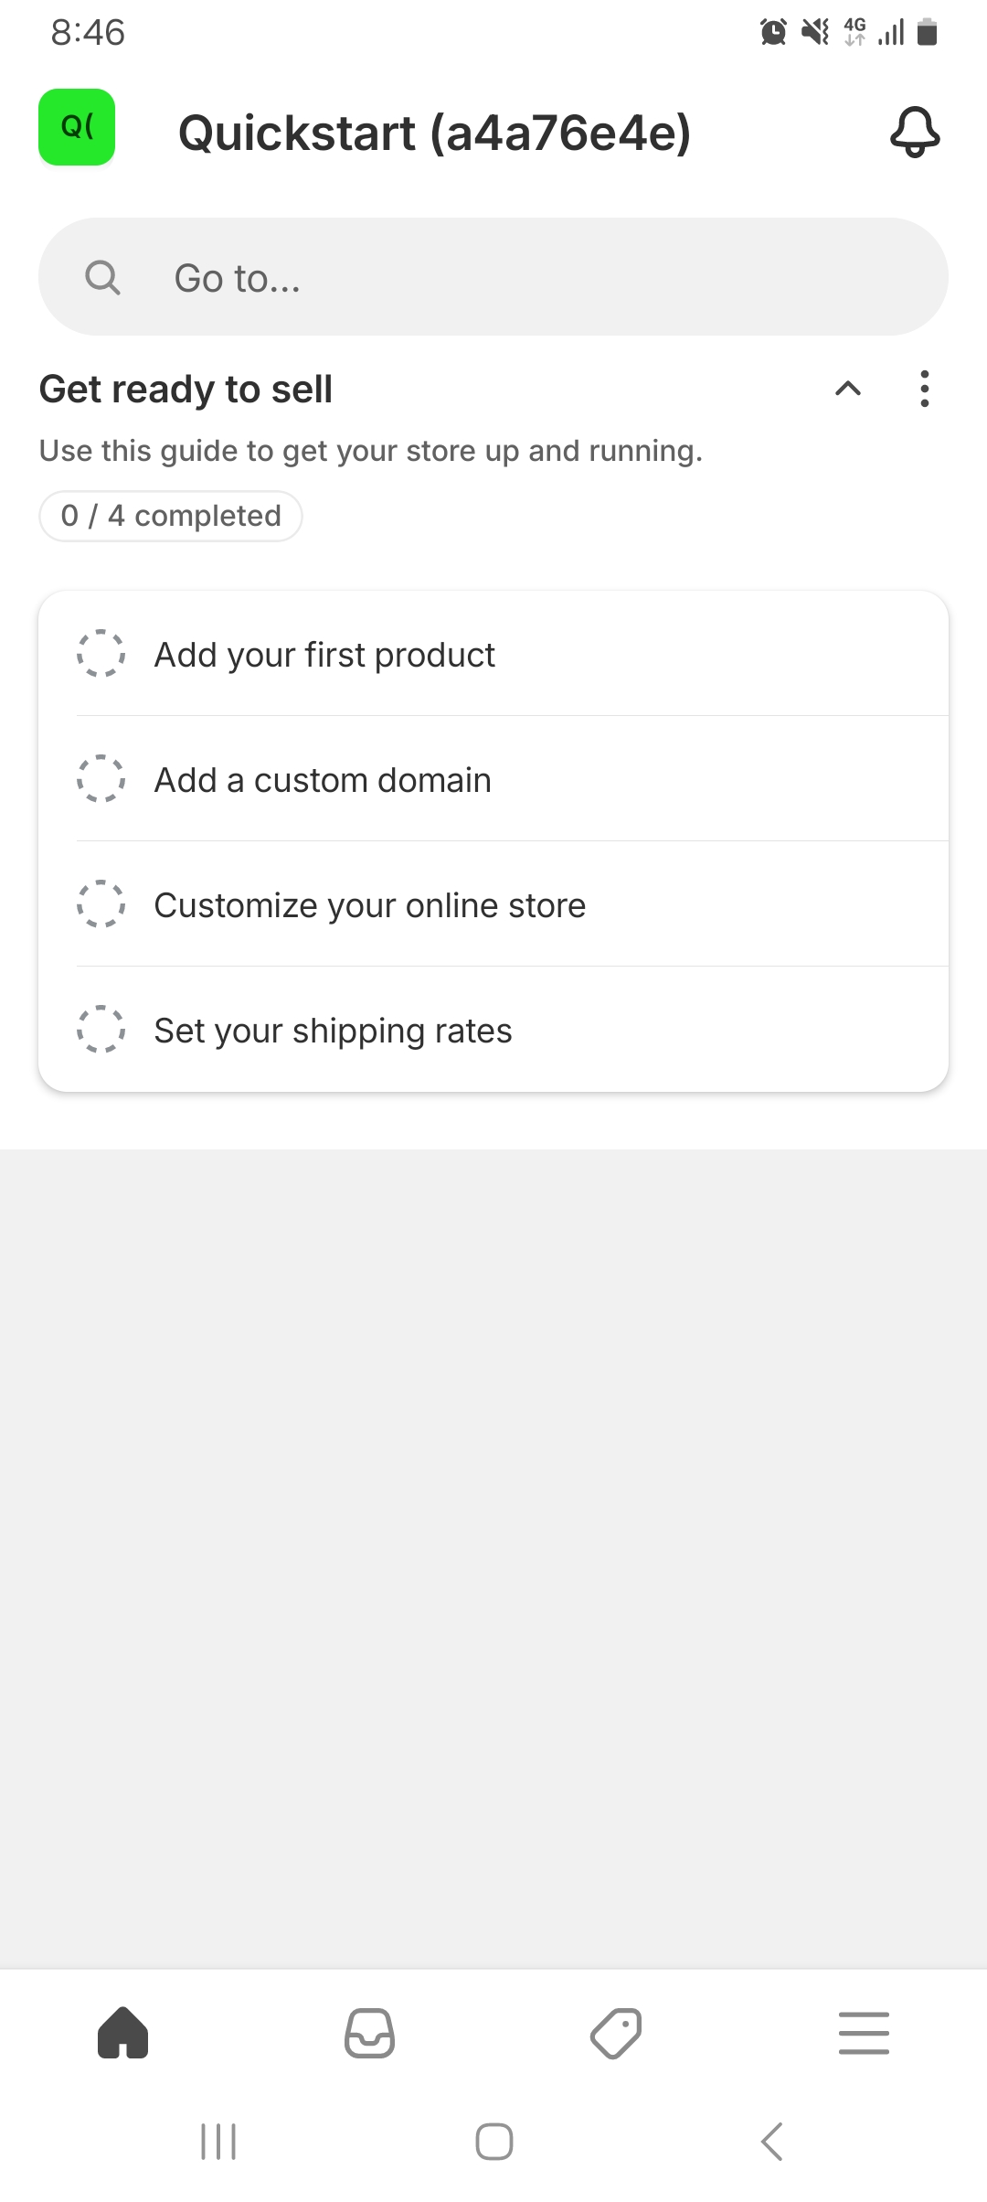This screenshot has width=987, height=2202.
Task: Mark Add your first product circle
Action: pos(101,654)
